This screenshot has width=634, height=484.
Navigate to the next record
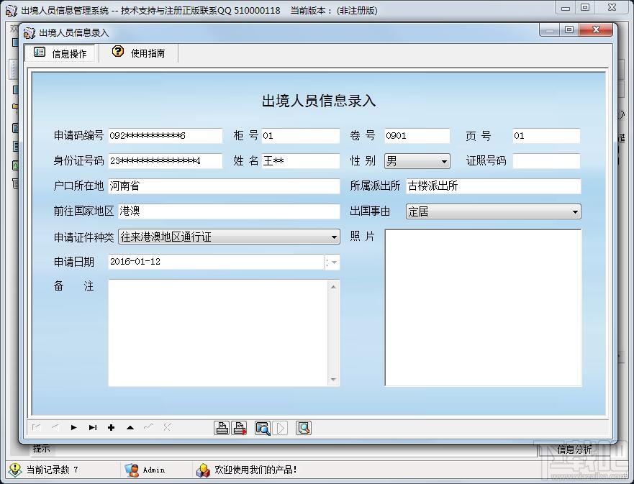click(x=74, y=427)
